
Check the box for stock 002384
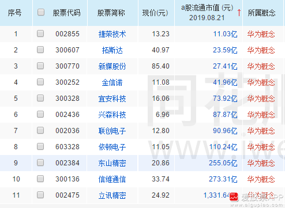[x=40, y=162]
